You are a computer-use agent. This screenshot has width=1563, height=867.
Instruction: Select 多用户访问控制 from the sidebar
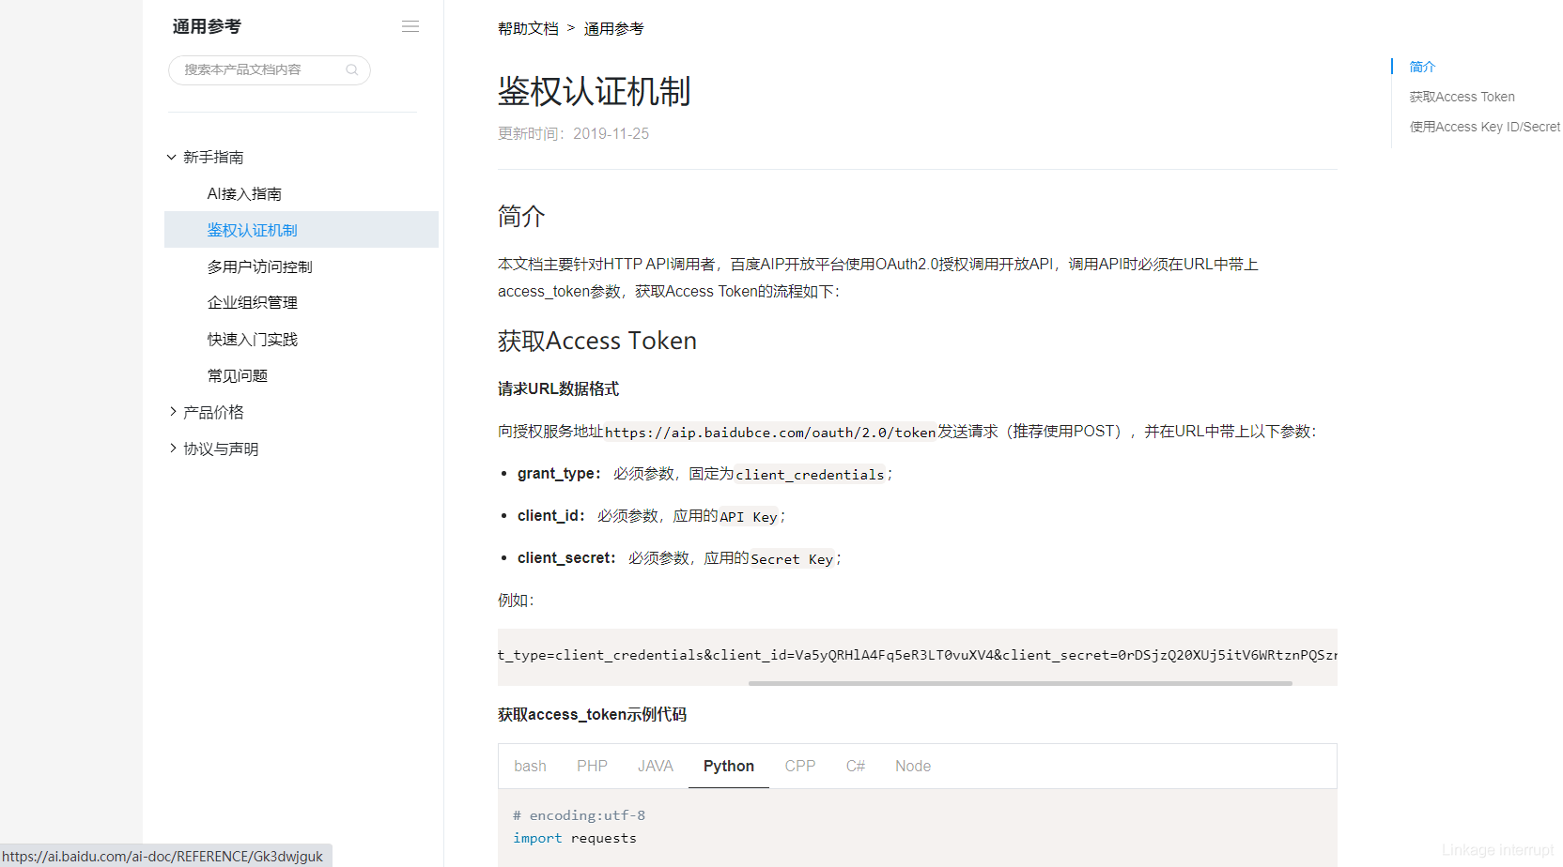pos(259,266)
